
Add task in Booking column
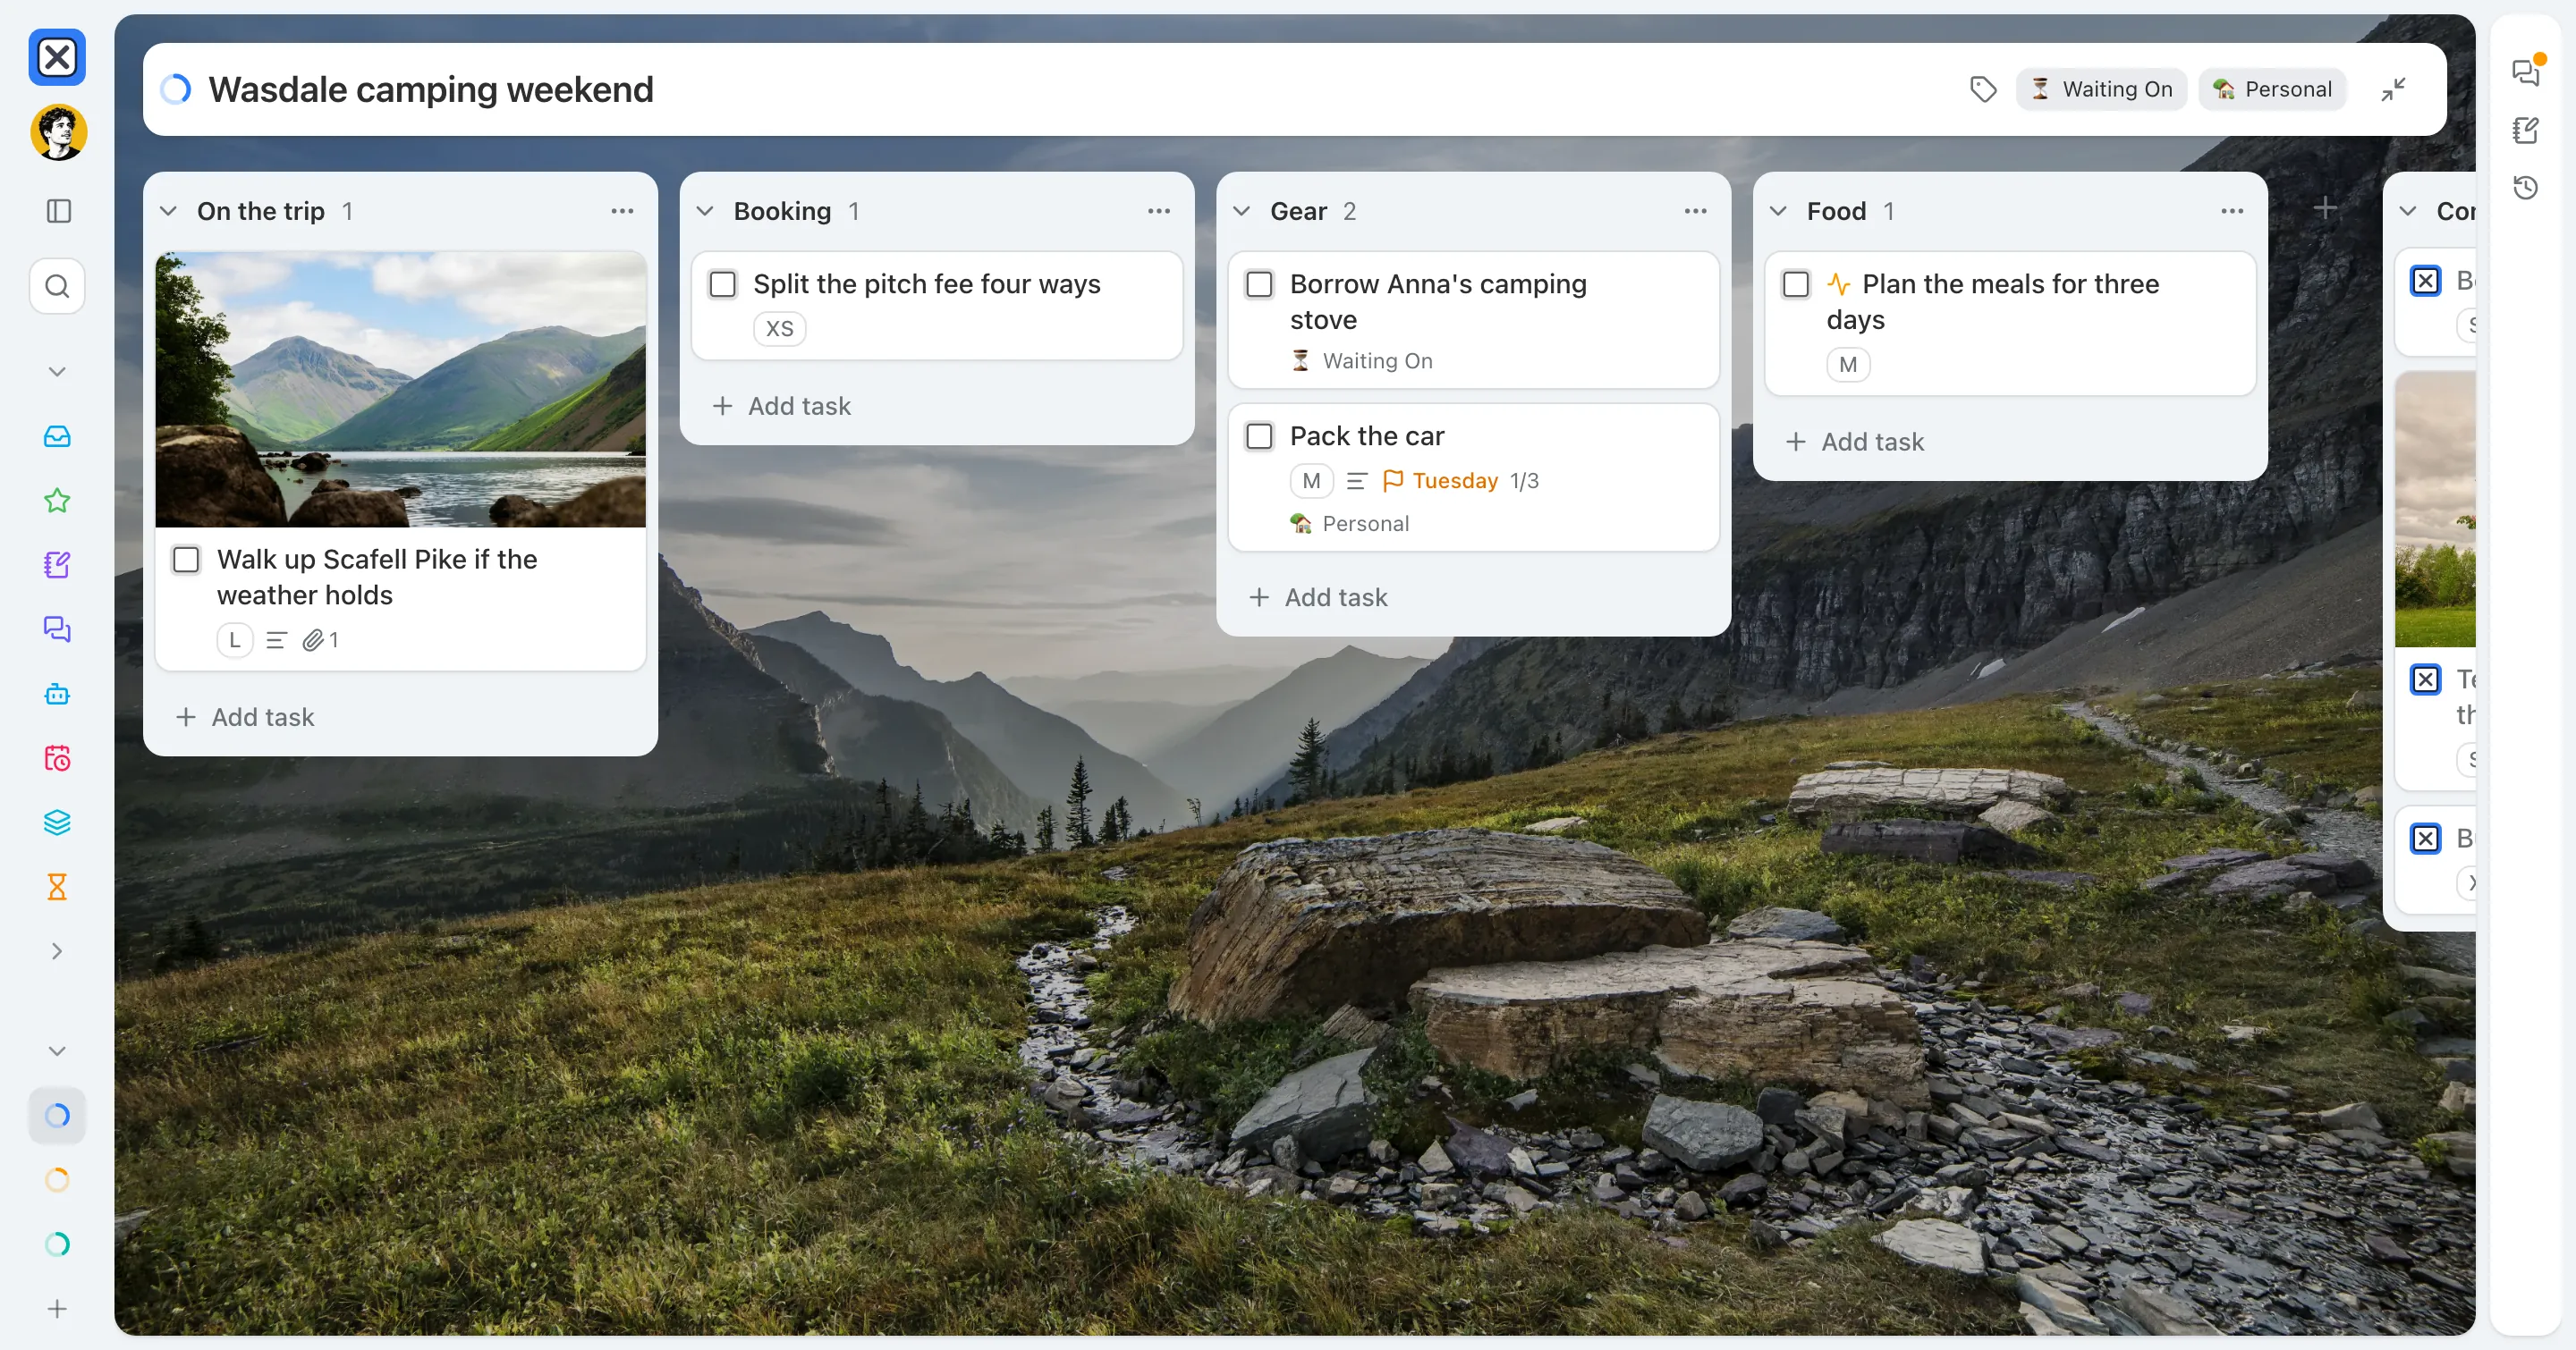tap(782, 406)
